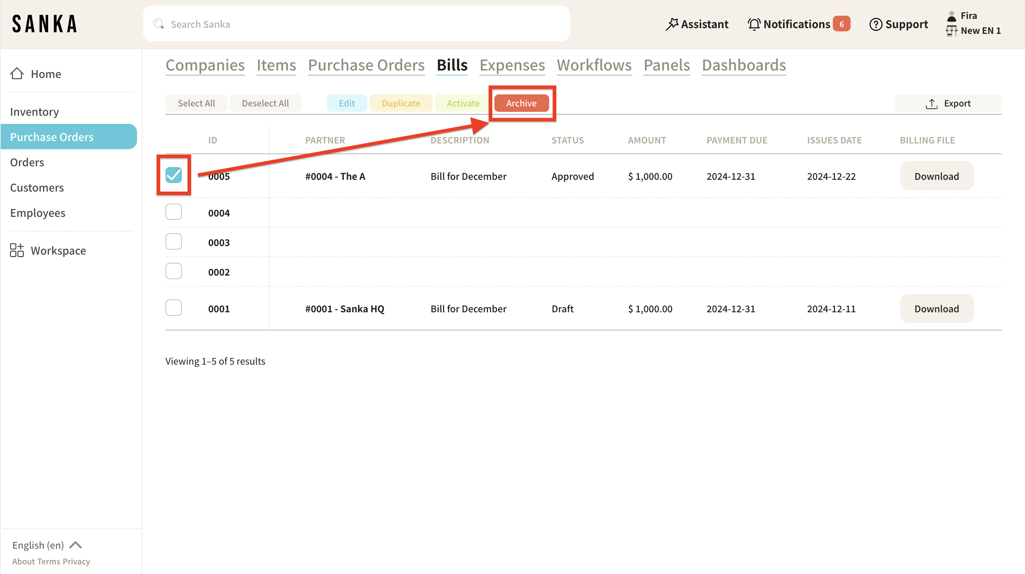Switch to the Expenses tab
Image resolution: width=1025 pixels, height=574 pixels.
click(x=512, y=65)
